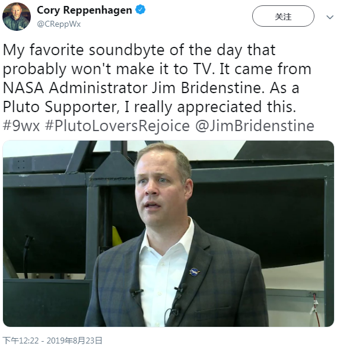The height and width of the screenshot is (350, 337).
Task: Expand the tweet options chevron
Action: tap(330, 17)
